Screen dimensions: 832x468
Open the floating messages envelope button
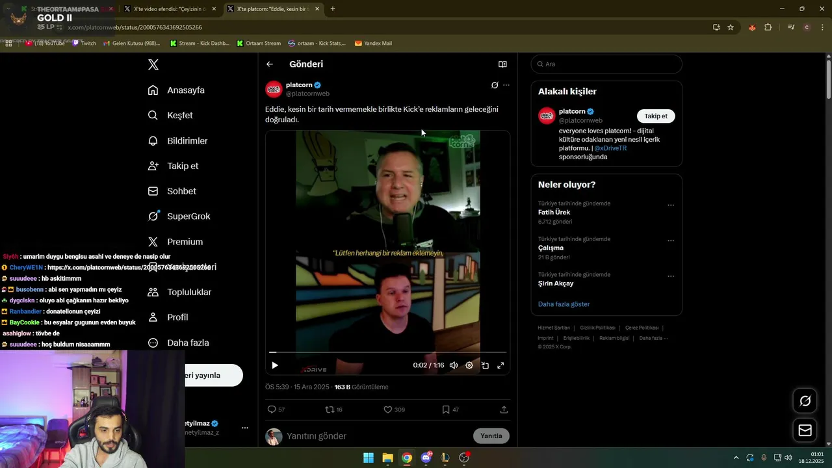[805, 430]
